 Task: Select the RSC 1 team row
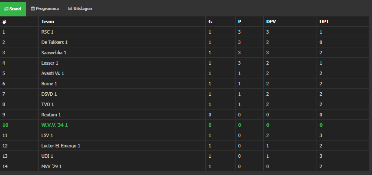[184, 32]
